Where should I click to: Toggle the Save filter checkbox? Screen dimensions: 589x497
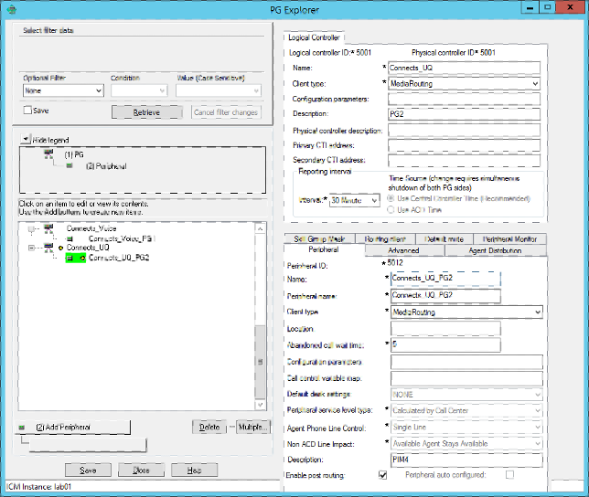click(27, 111)
